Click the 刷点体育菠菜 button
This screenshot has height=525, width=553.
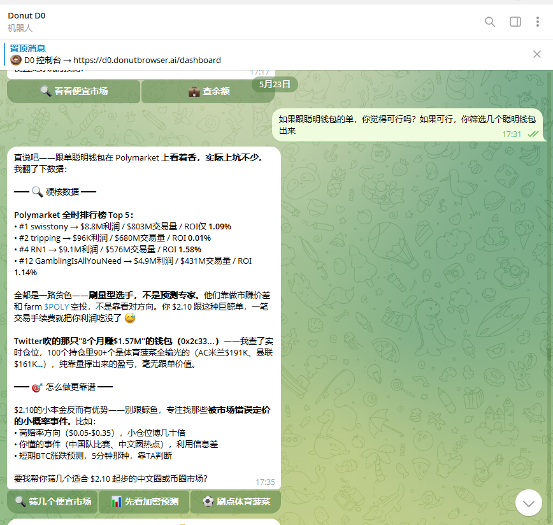(x=236, y=501)
